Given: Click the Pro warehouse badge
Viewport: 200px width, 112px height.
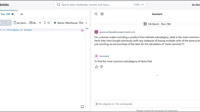Looking at the screenshot, I should click(x=81, y=23).
